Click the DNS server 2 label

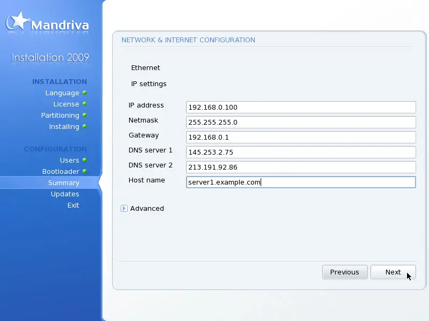(151, 165)
